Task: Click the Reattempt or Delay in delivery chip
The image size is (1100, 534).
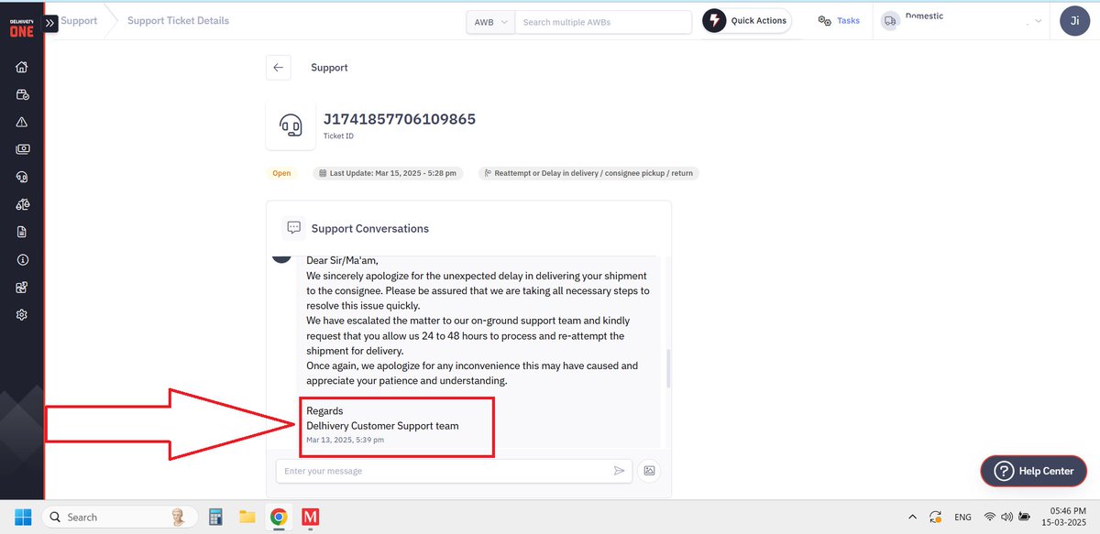Action: click(x=588, y=173)
